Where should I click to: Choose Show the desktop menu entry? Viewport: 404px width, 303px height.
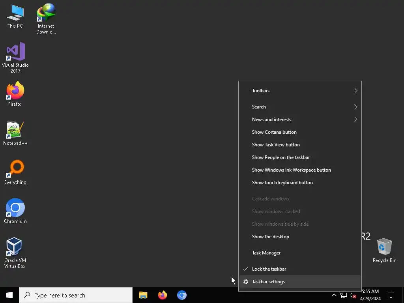(x=300, y=237)
